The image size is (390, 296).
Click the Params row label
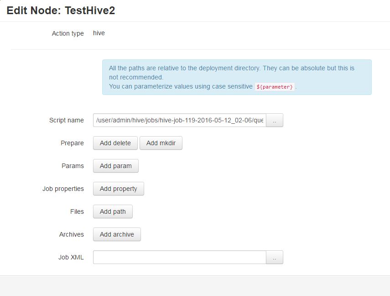(x=73, y=166)
